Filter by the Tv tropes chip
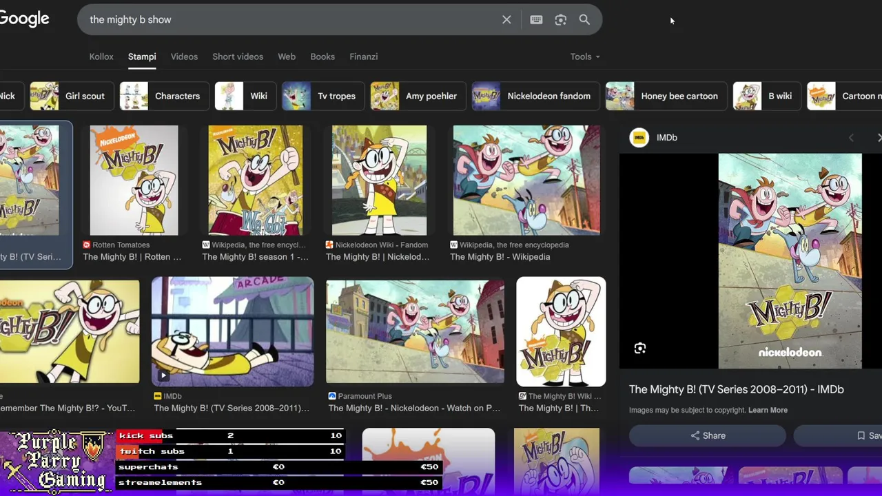Image resolution: width=882 pixels, height=496 pixels. [323, 96]
